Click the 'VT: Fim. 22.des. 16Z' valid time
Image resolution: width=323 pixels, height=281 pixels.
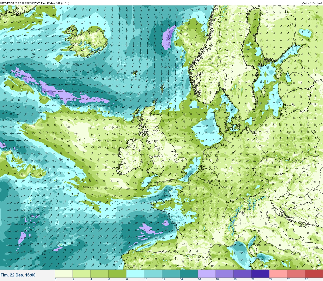point(48,3)
